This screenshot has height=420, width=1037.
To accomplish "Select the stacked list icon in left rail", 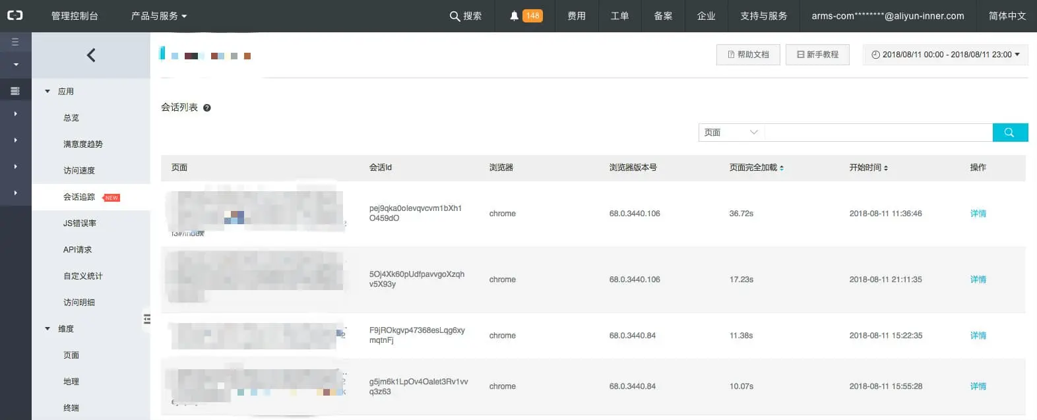I will [15, 91].
